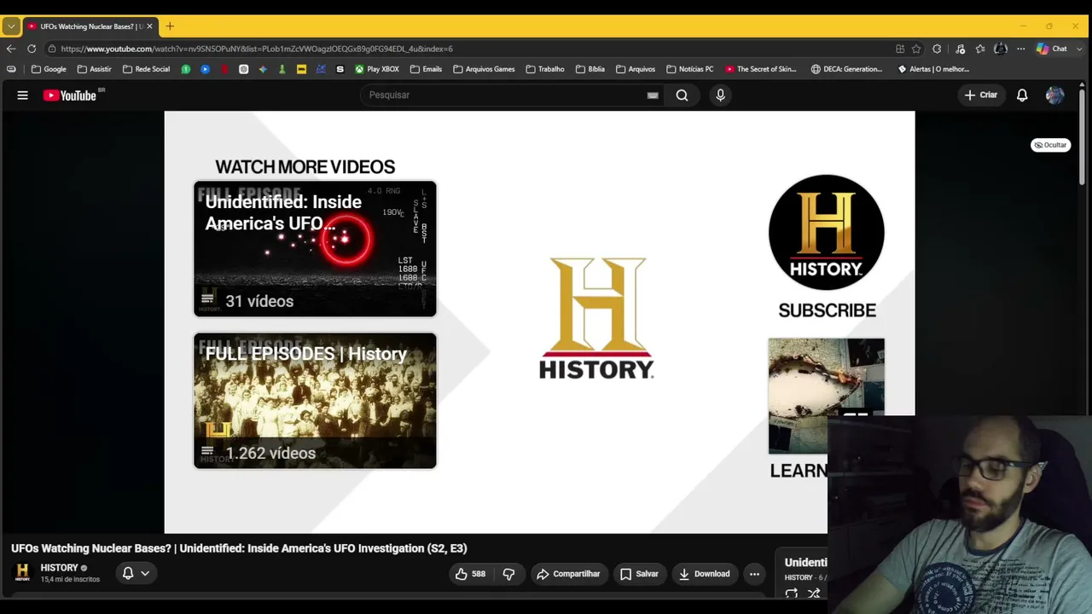Open browser extensions puzzle icon
The width and height of the screenshot is (1092, 614).
coord(937,49)
